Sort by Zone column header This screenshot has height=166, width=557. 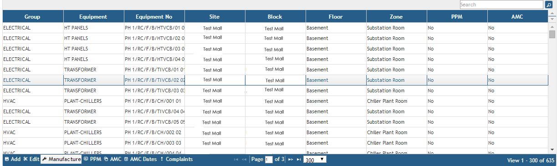(396, 16)
